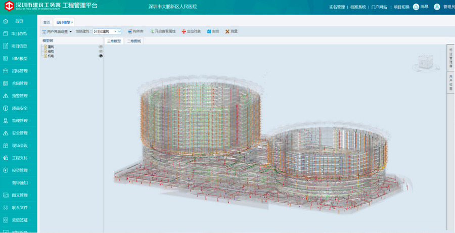The height and width of the screenshot is (233, 455).
Task: Click the 档案系统 link in header
Action: click(x=358, y=7)
